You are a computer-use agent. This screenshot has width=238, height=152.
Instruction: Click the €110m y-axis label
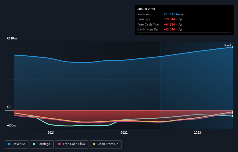click(x=12, y=38)
